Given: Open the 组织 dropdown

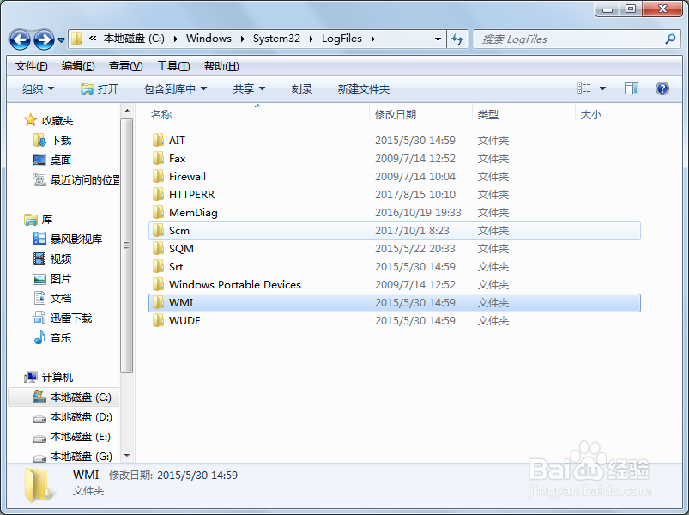Looking at the screenshot, I should (39, 88).
